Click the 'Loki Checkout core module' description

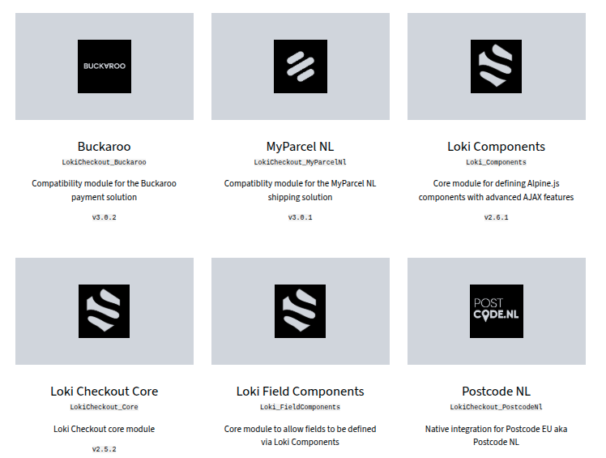(x=104, y=429)
